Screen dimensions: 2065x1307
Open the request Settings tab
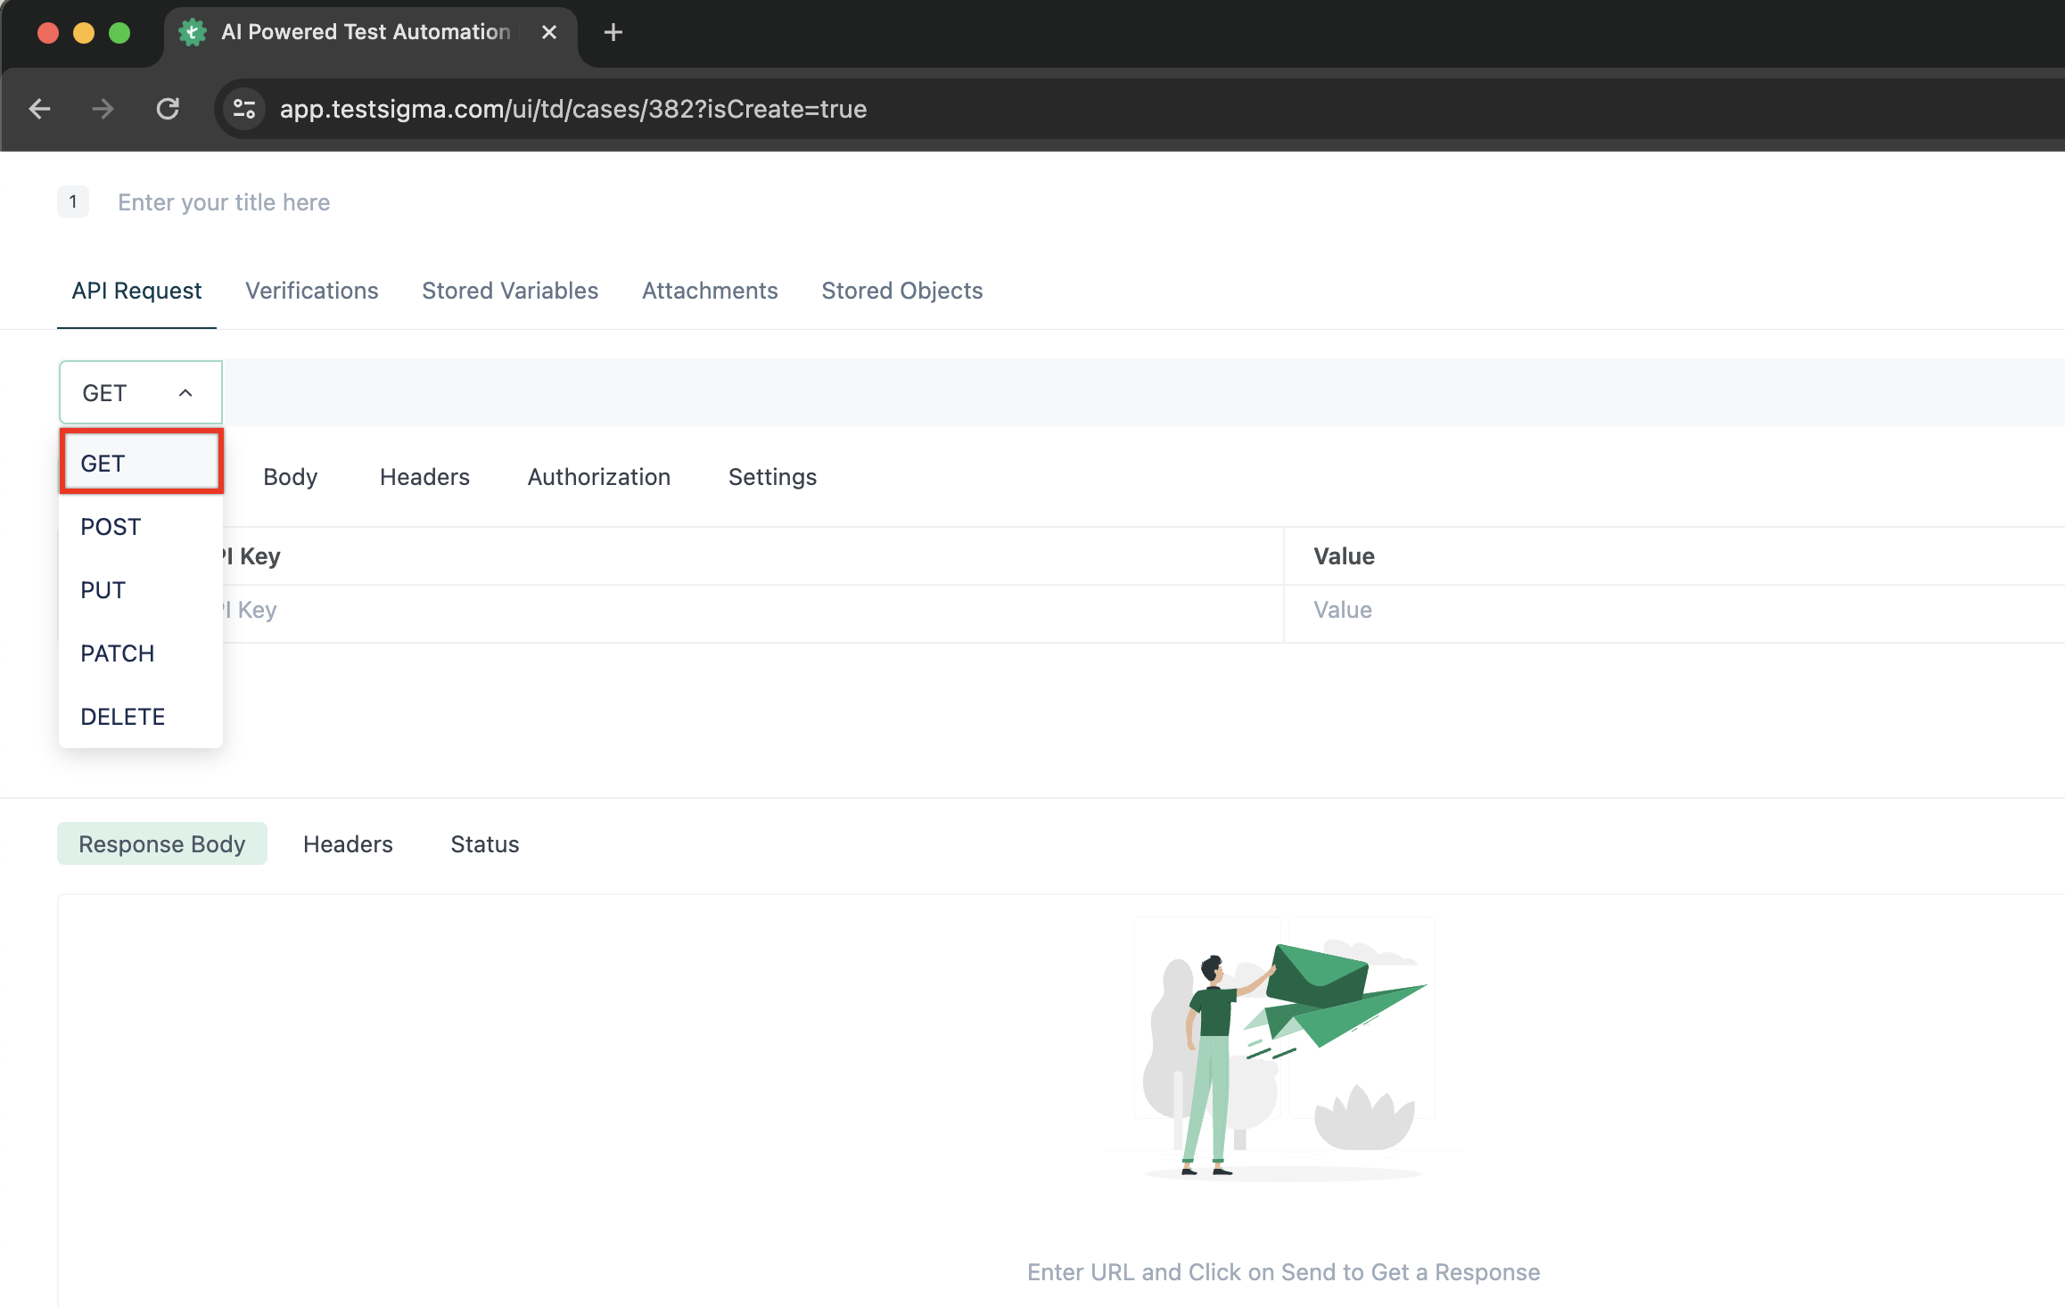click(x=772, y=477)
